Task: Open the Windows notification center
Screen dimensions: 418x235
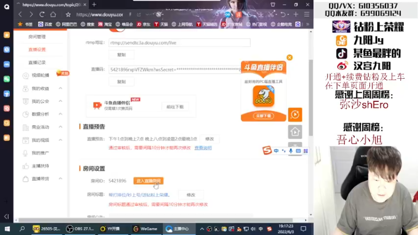Action: tap(304, 229)
